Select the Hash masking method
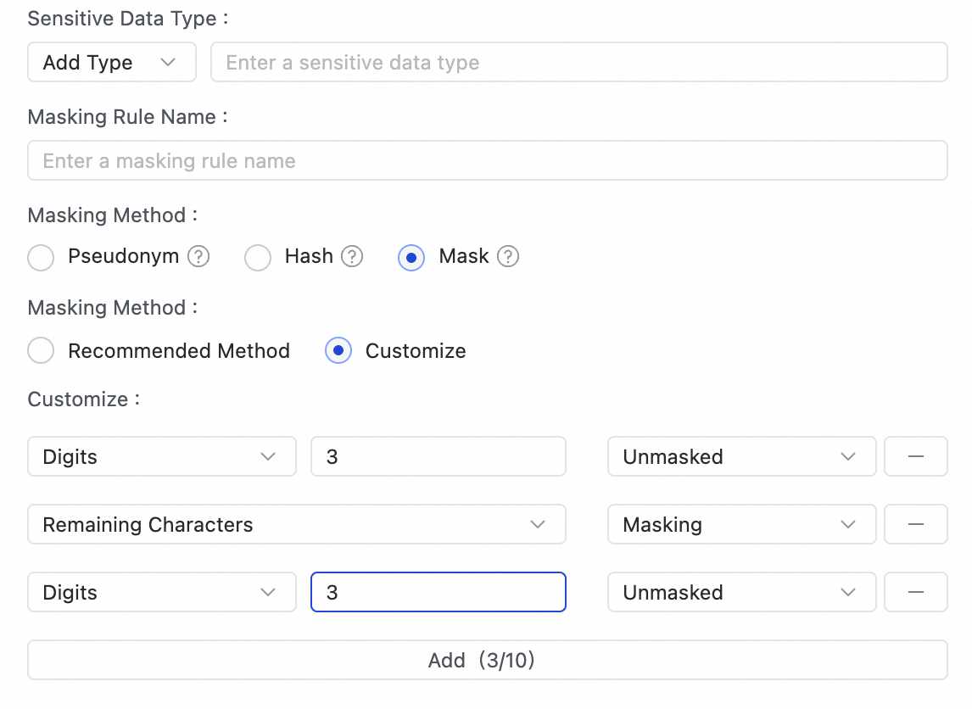The image size is (972, 709). point(258,257)
